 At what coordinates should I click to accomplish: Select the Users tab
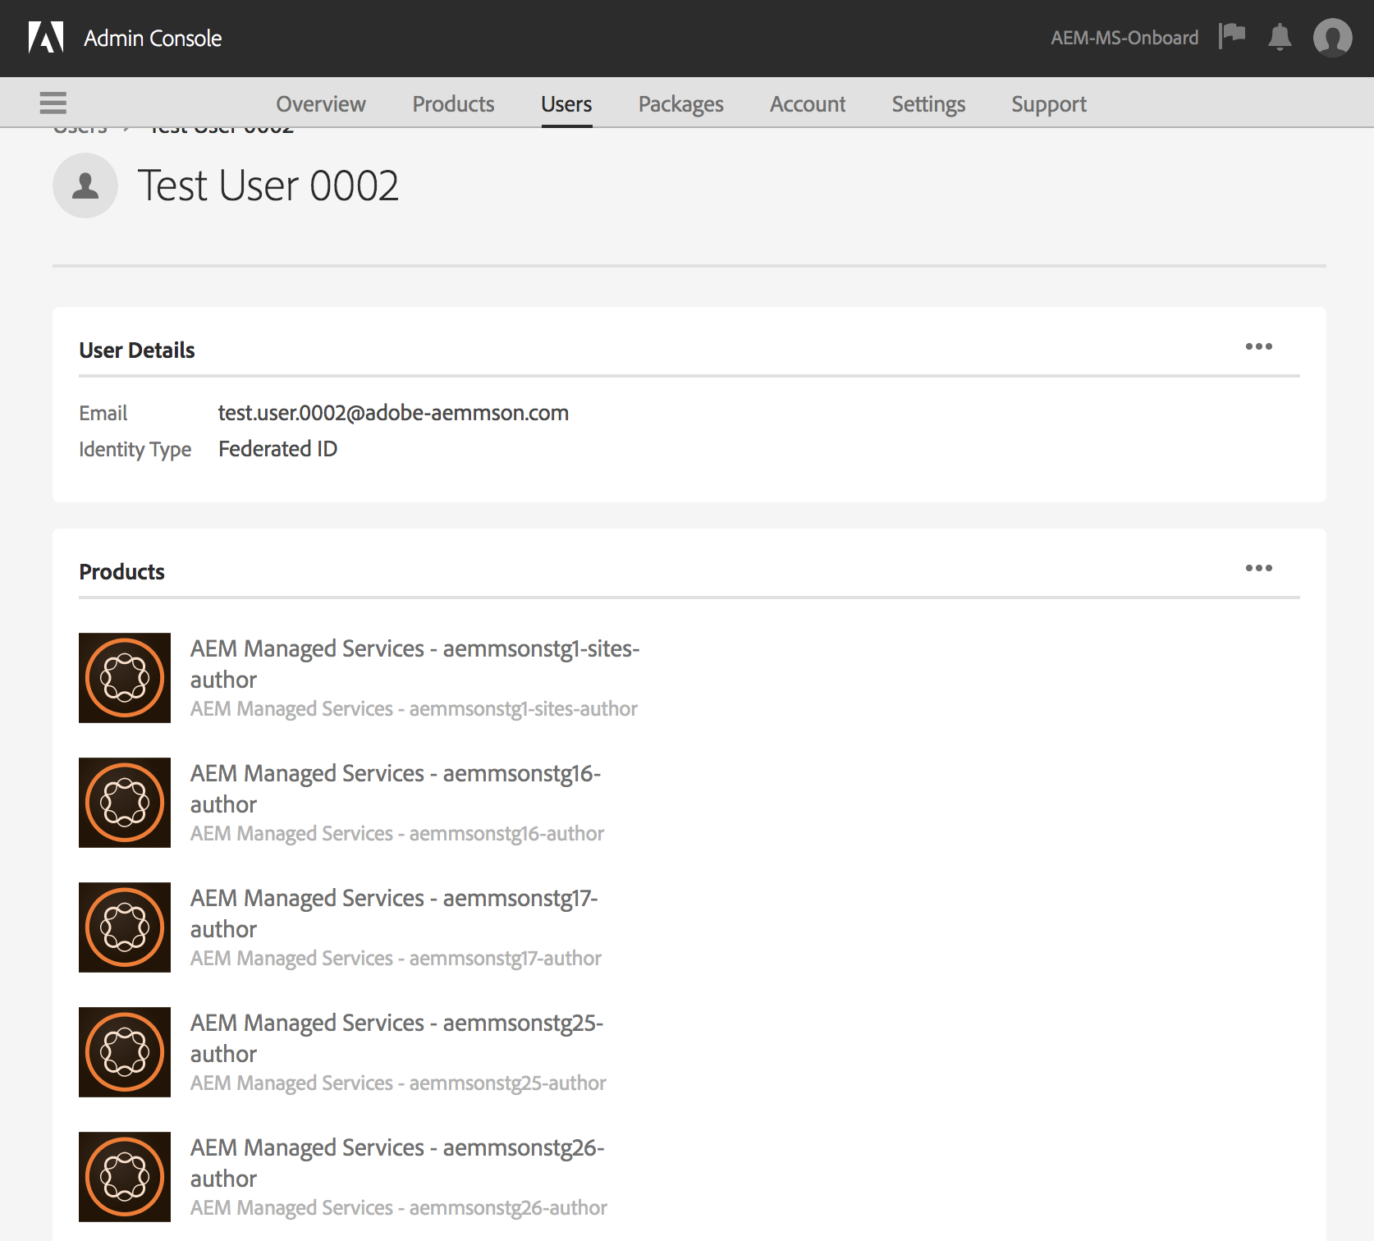pos(566,104)
